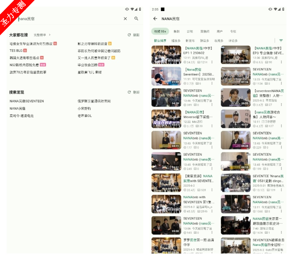This screenshot has height=260, width=293.
Task: Play the thumbnail with duration 40:51
Action: click(236, 119)
